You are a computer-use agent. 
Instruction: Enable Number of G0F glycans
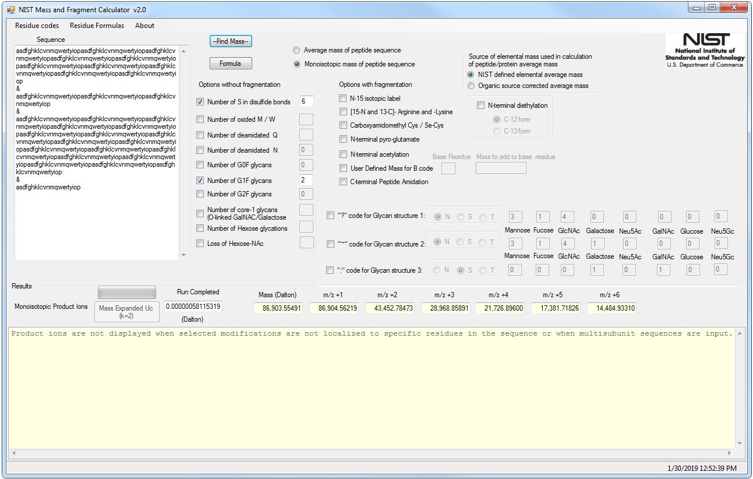coord(200,165)
